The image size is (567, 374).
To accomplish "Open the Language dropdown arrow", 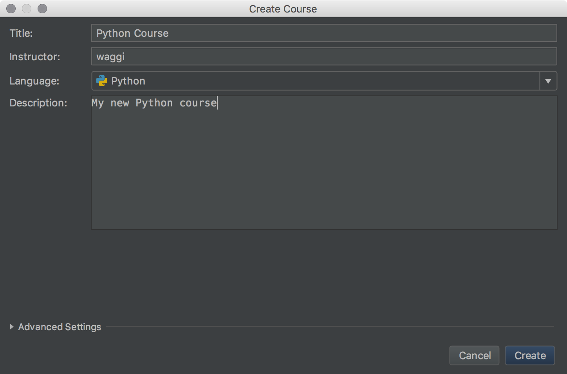I will 548,81.
